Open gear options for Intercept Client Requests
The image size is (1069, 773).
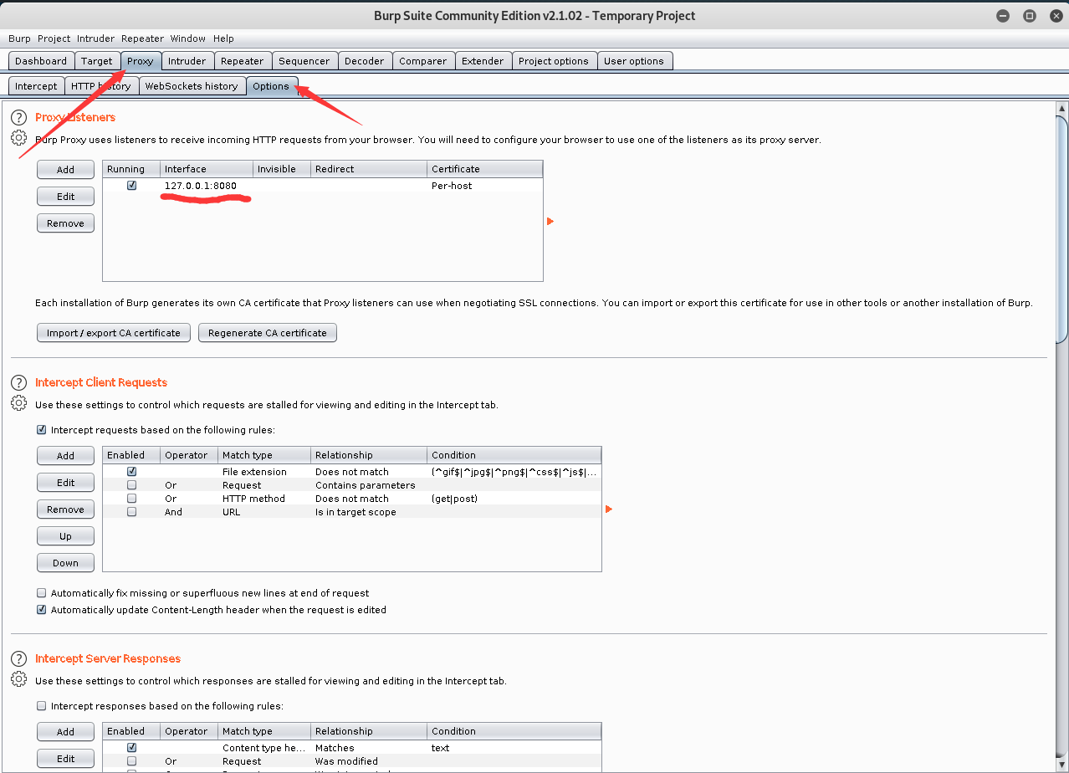(x=18, y=403)
